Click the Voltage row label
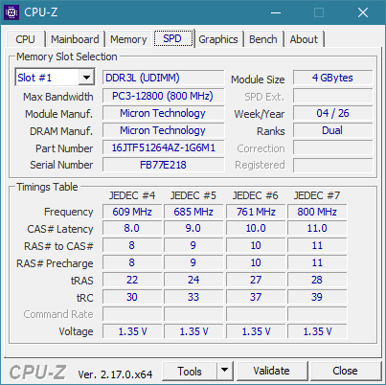 click(76, 331)
